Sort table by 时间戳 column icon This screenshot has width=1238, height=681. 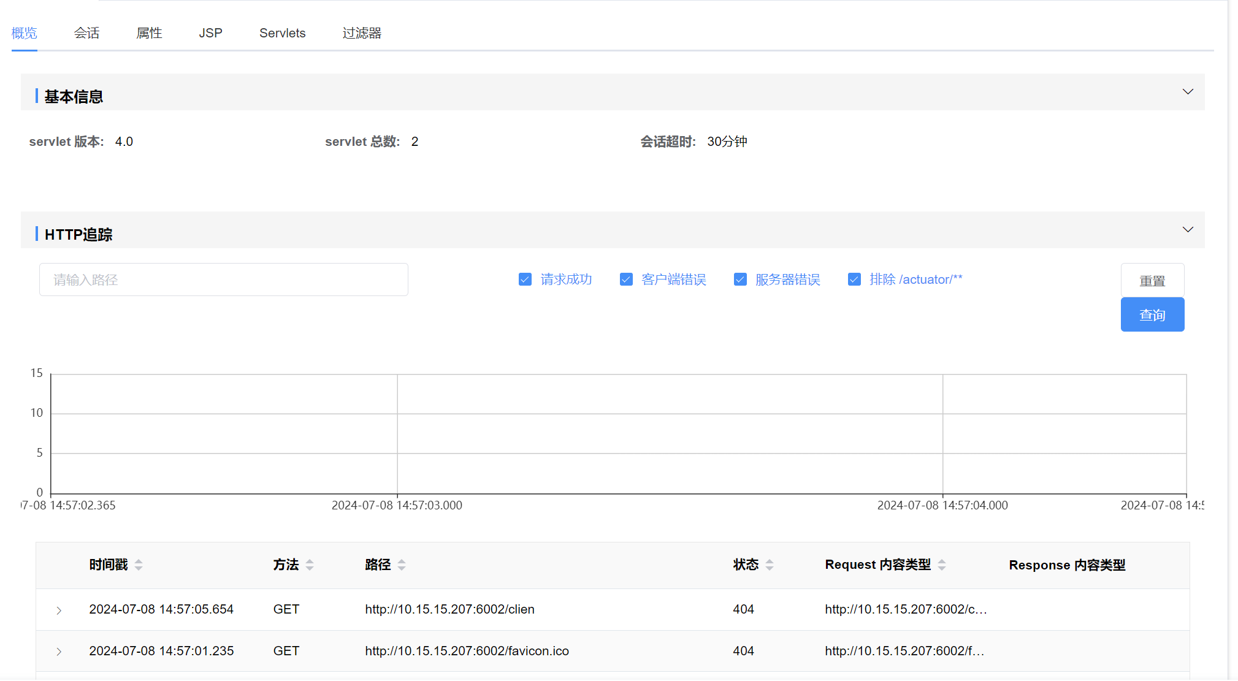[x=139, y=565]
